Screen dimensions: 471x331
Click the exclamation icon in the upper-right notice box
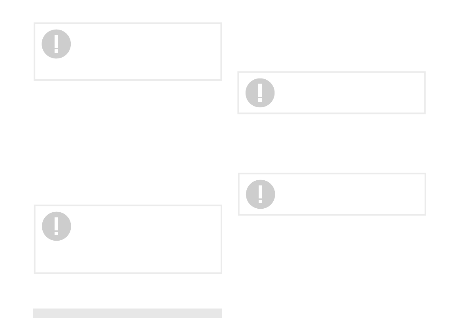(260, 93)
